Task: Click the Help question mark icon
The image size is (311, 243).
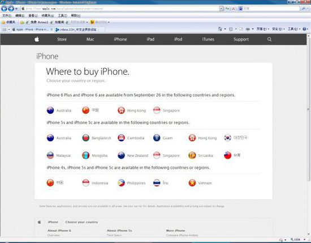Action: (x=304, y=29)
